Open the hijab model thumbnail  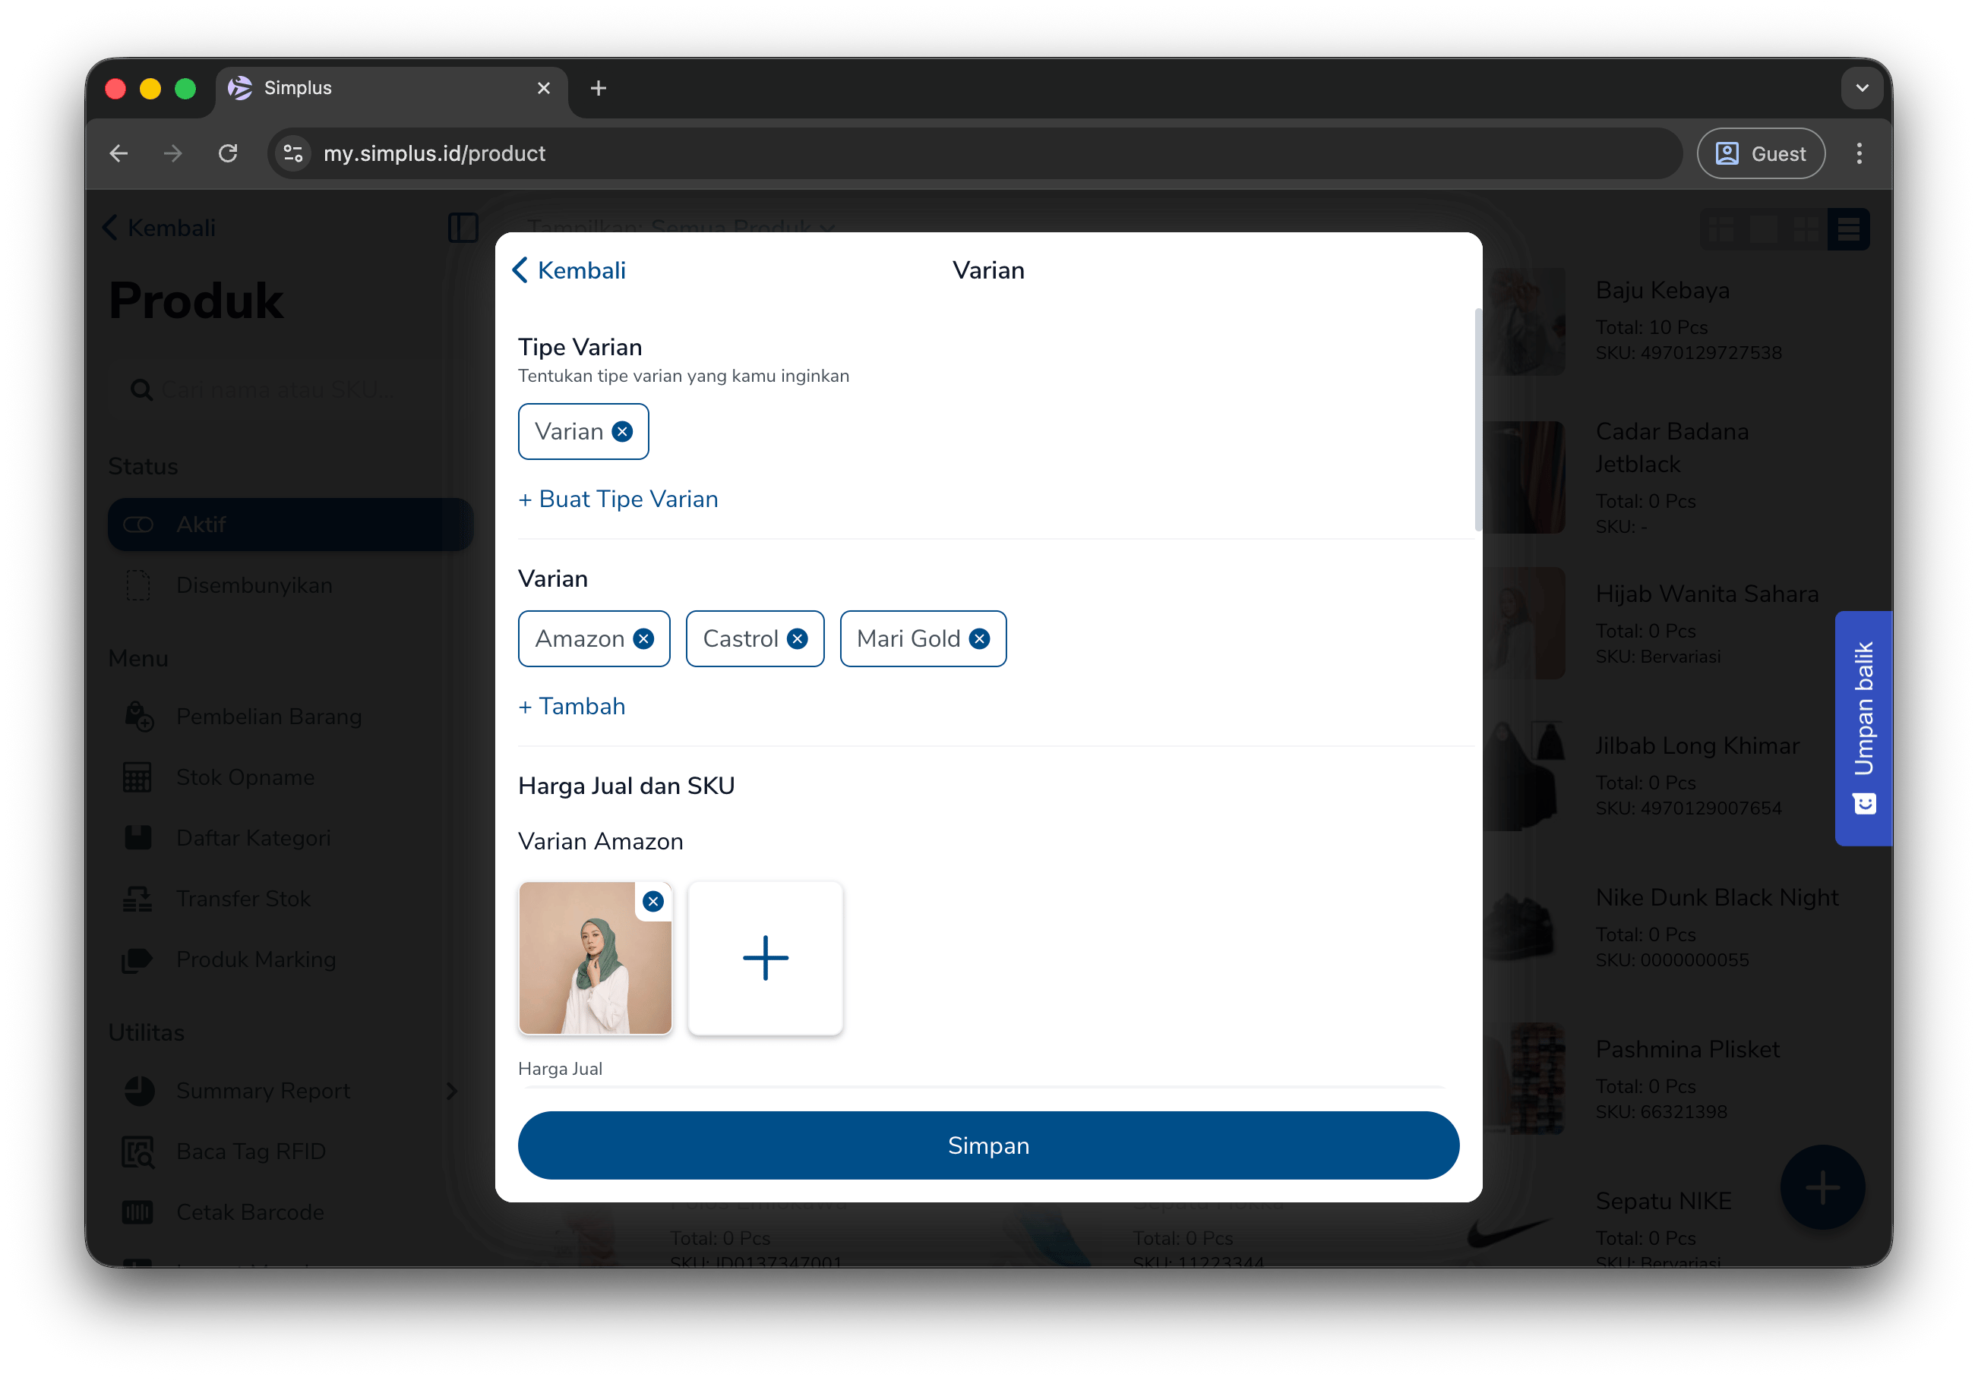595,958
